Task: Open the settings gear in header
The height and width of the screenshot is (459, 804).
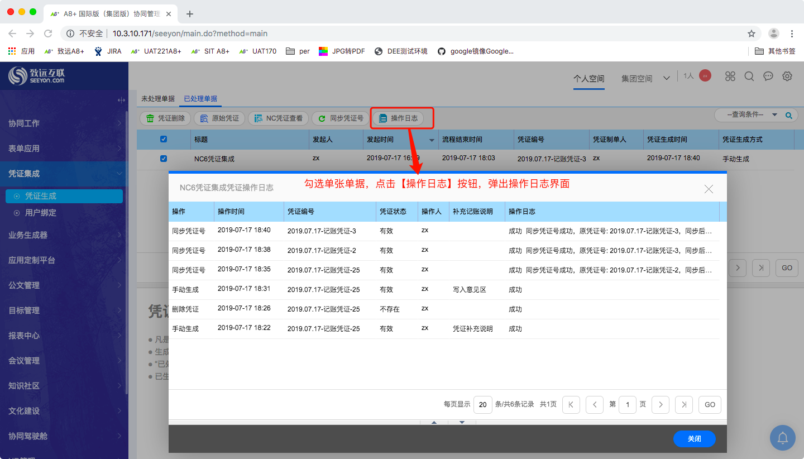Action: pos(787,76)
